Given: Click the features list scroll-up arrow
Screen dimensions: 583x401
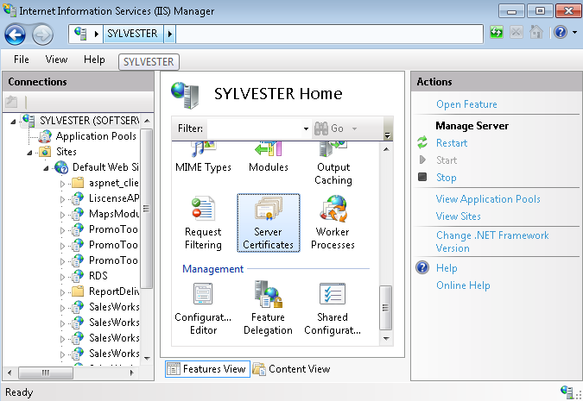Looking at the screenshot, I should tap(386, 149).
